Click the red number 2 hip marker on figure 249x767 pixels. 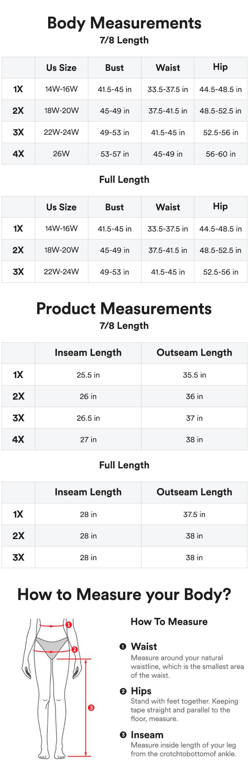coord(75,649)
